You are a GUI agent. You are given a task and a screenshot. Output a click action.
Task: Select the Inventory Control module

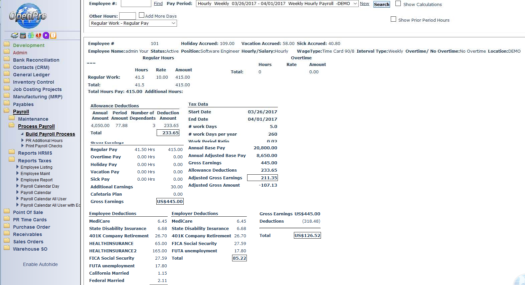point(33,82)
